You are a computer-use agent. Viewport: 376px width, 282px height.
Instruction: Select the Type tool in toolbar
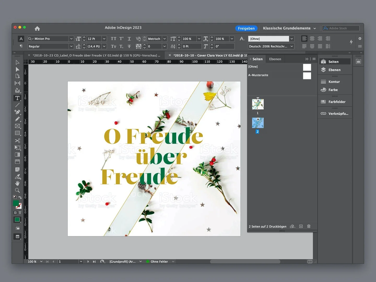17,98
